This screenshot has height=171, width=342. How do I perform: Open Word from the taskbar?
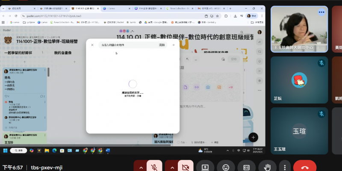pyautogui.click(x=108, y=150)
